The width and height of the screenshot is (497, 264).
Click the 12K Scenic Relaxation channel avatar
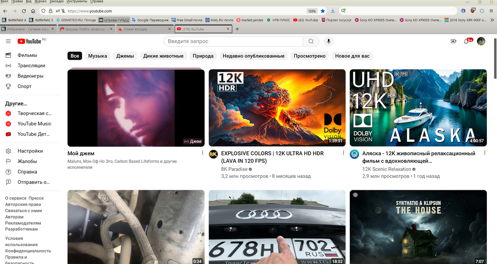[x=354, y=154]
